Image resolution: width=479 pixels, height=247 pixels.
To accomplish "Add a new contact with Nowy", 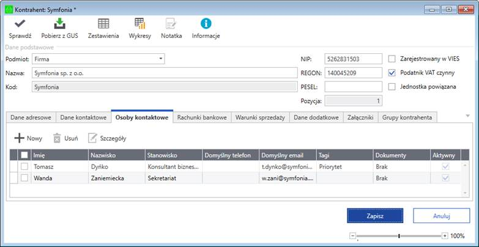I will tap(20, 138).
